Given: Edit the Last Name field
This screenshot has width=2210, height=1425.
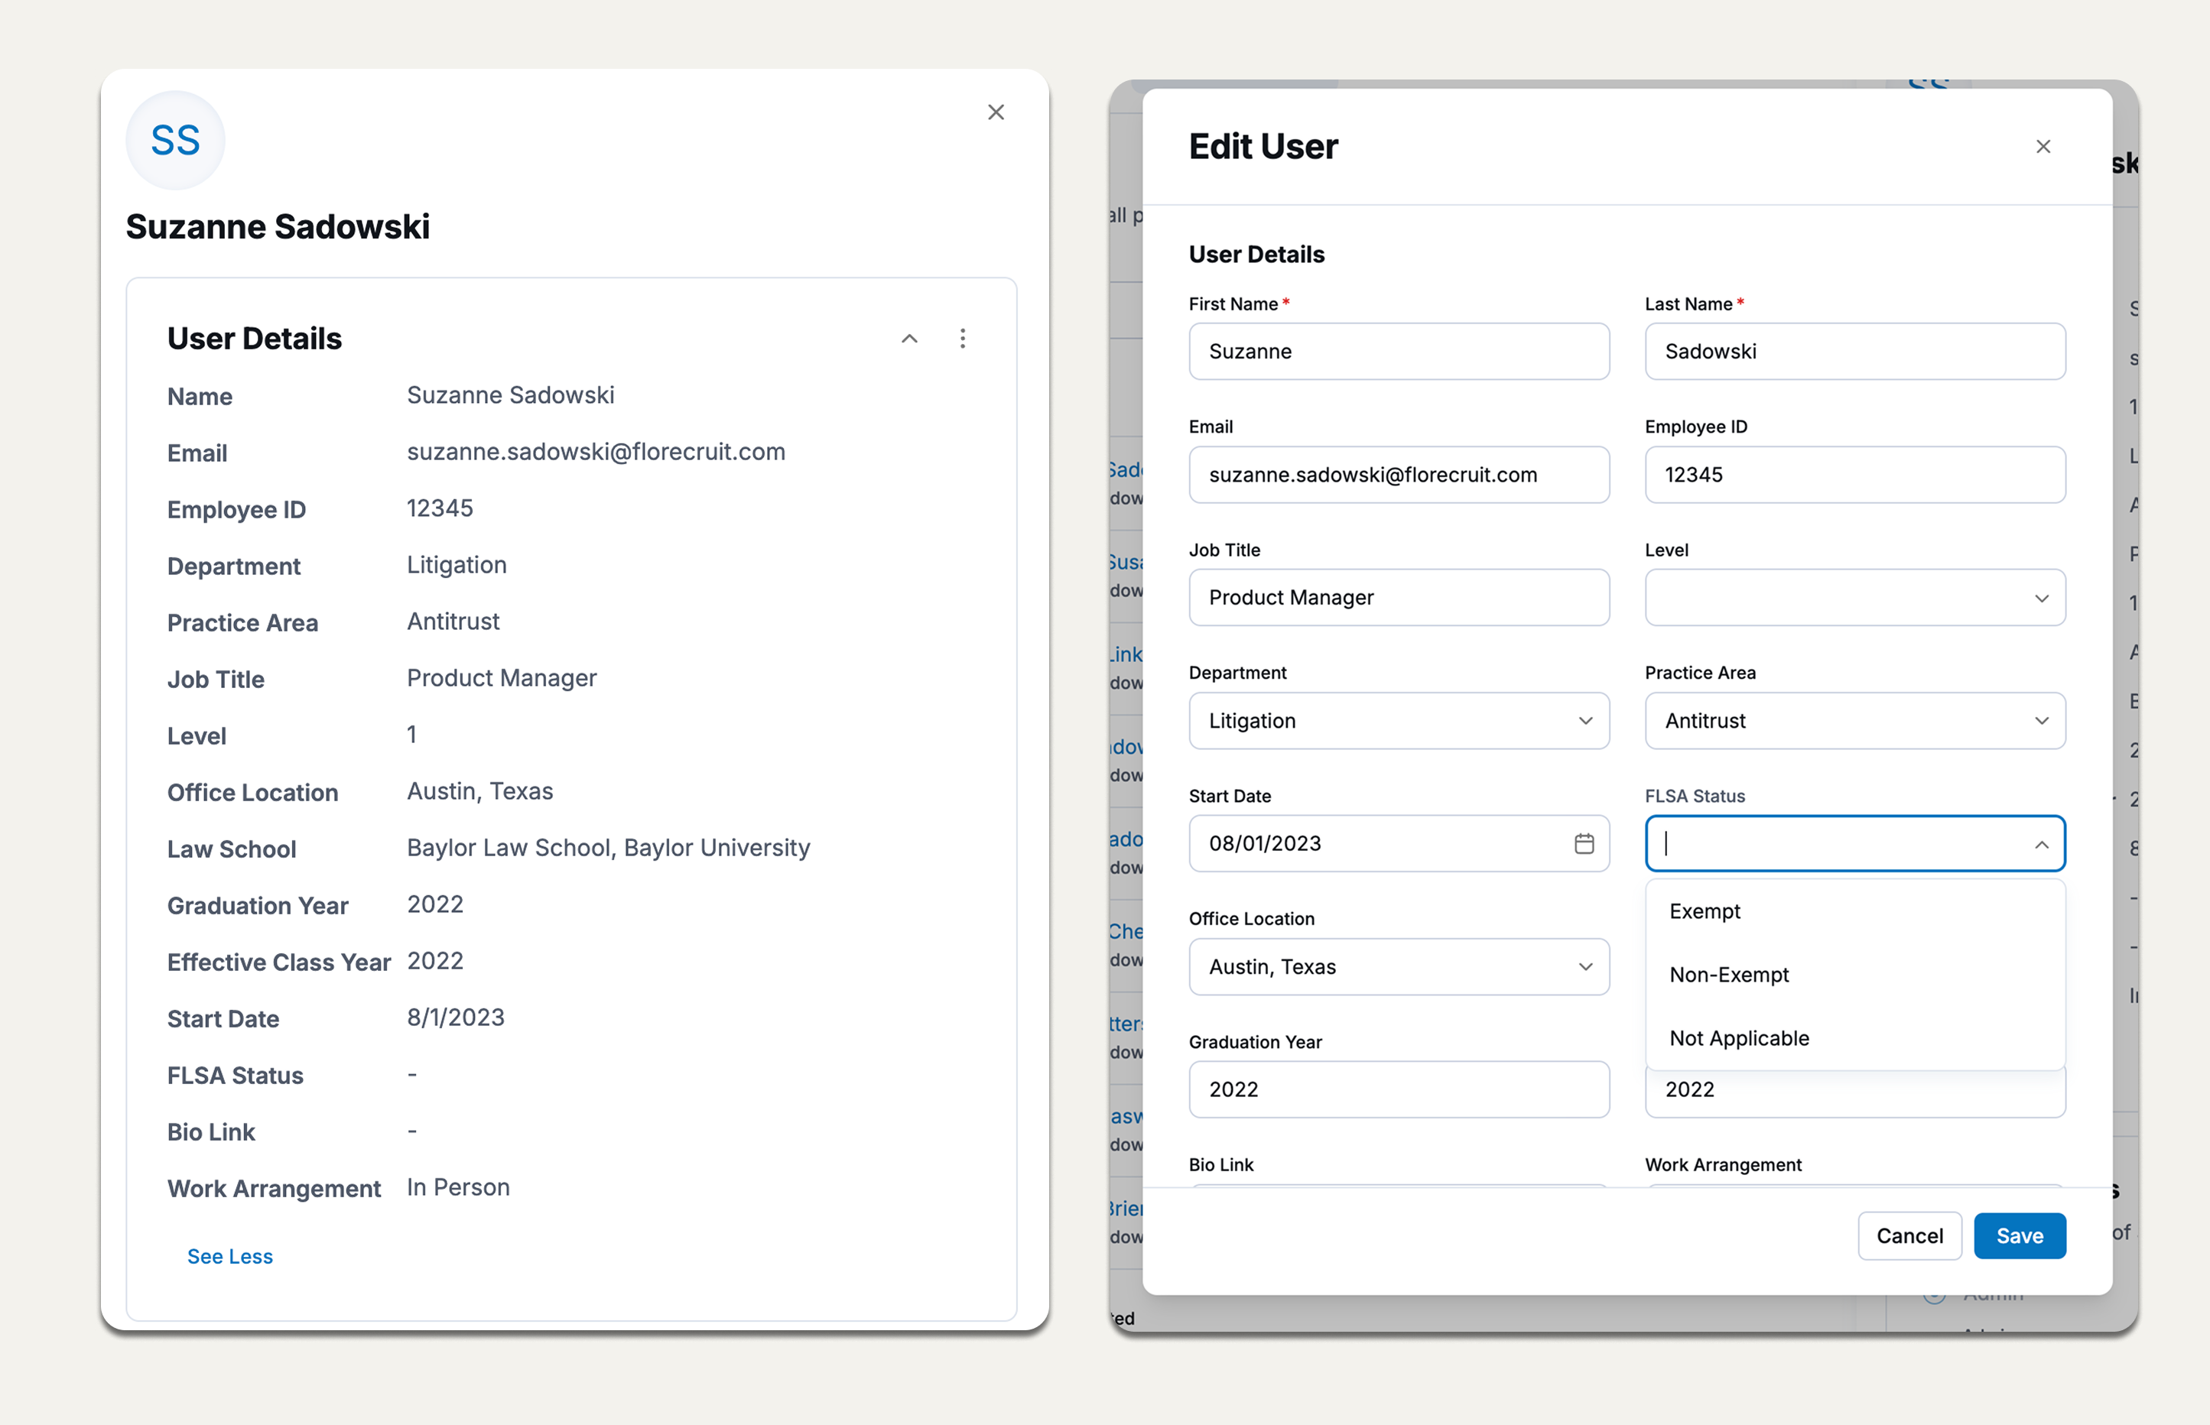Looking at the screenshot, I should point(1855,352).
